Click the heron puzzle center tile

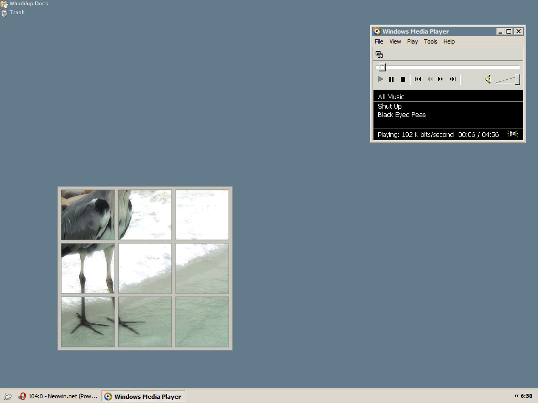[x=145, y=268]
